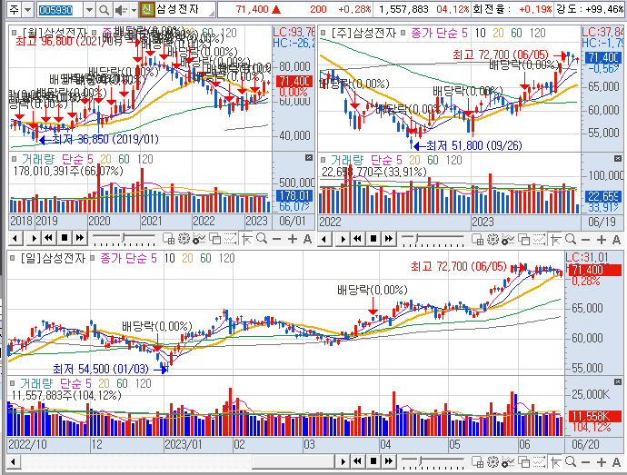Click the indicator chart-gear icon on weekly toolbar
This screenshot has height=475, width=627.
point(508,240)
